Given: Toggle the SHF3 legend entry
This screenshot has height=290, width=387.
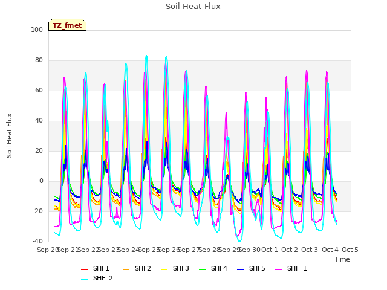Looking at the screenshot, I should (x=175, y=268).
